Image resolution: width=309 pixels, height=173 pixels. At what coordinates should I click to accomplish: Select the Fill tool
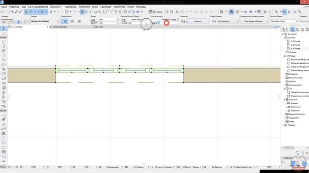point(3,134)
